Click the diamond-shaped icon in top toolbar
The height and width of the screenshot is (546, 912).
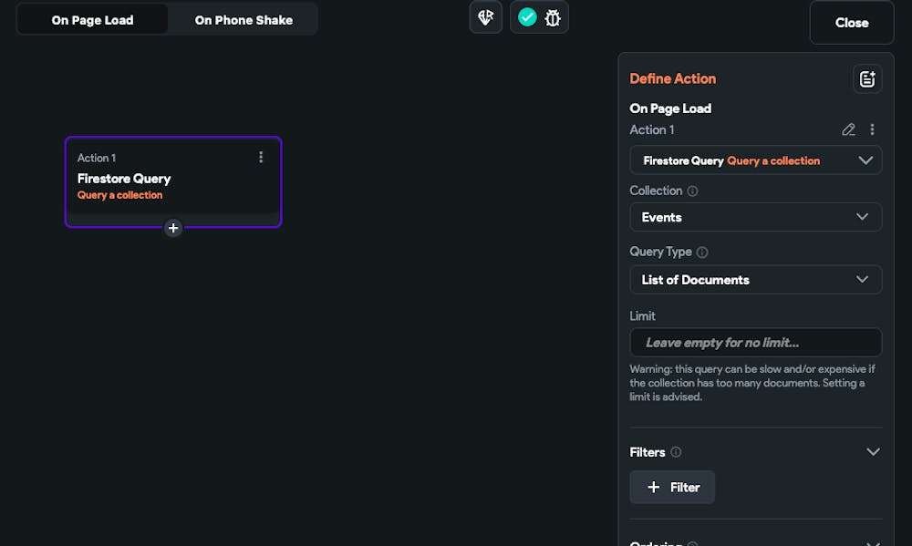coord(485,17)
